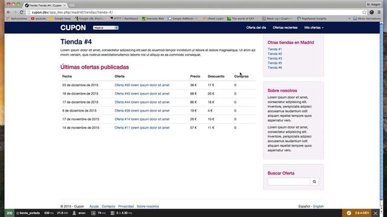Open Google AdWords bookmark
The height and width of the screenshot is (217, 387).
pos(183,19)
